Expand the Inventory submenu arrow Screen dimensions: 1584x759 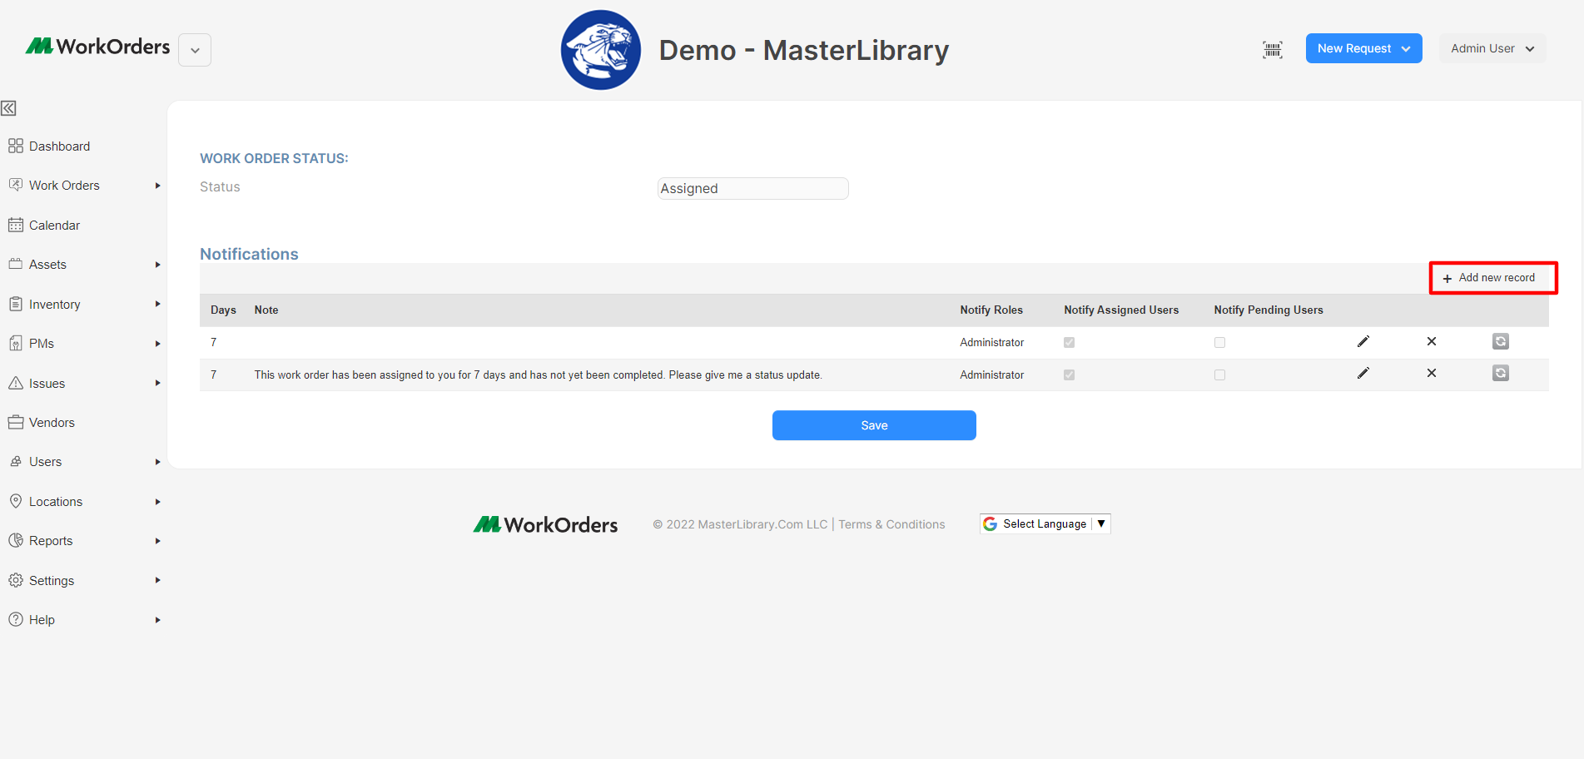[157, 304]
